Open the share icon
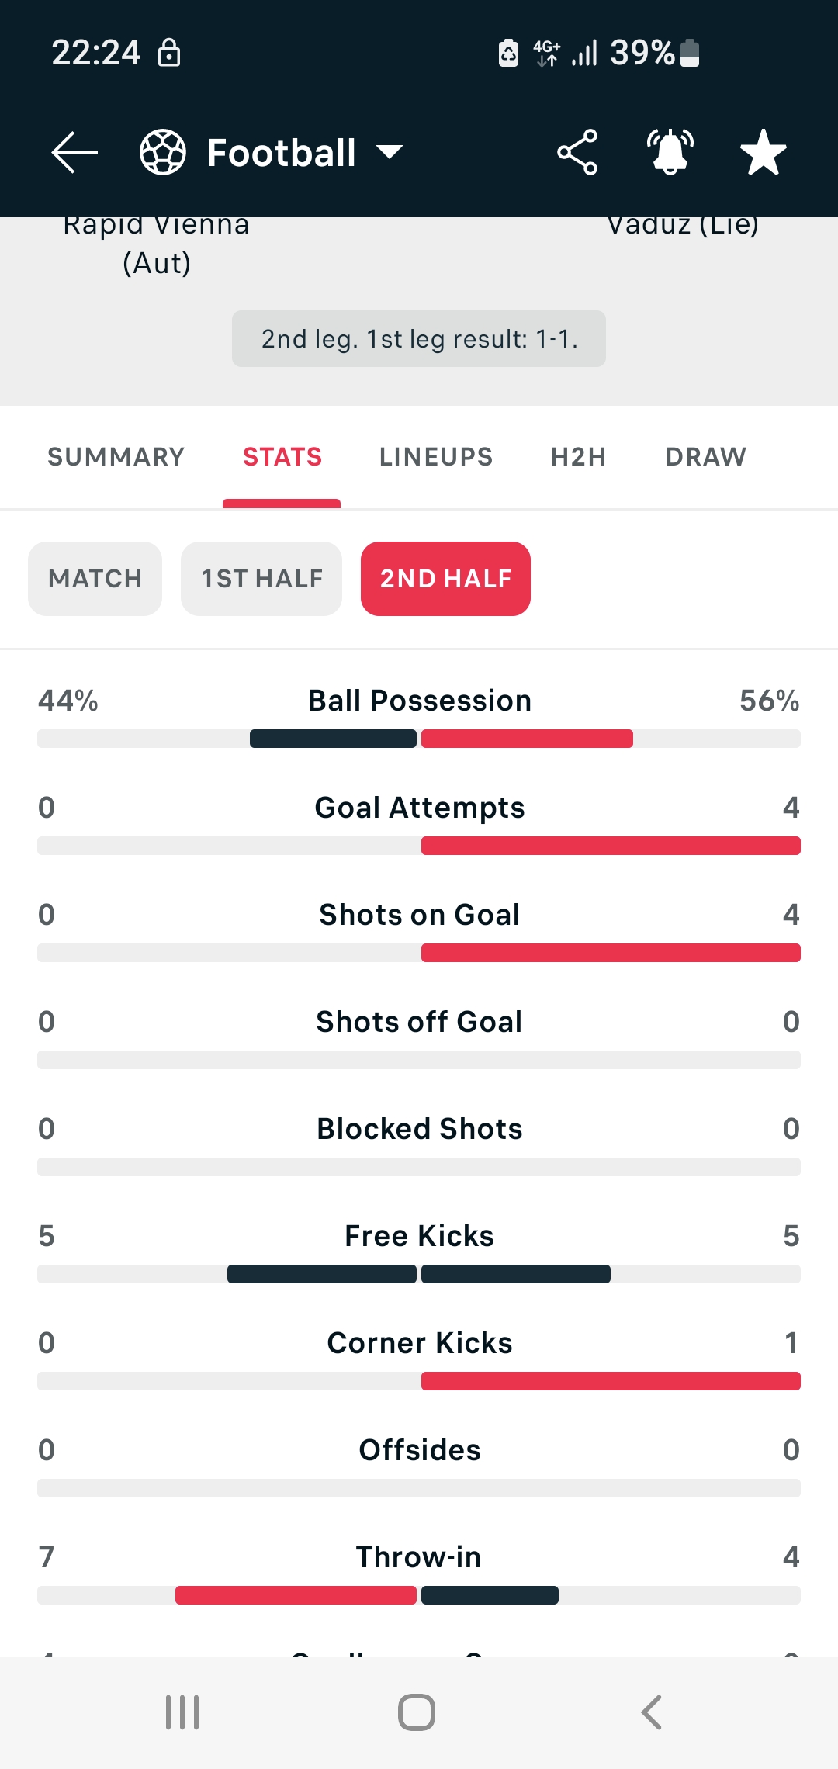This screenshot has height=1769, width=838. coord(577,152)
